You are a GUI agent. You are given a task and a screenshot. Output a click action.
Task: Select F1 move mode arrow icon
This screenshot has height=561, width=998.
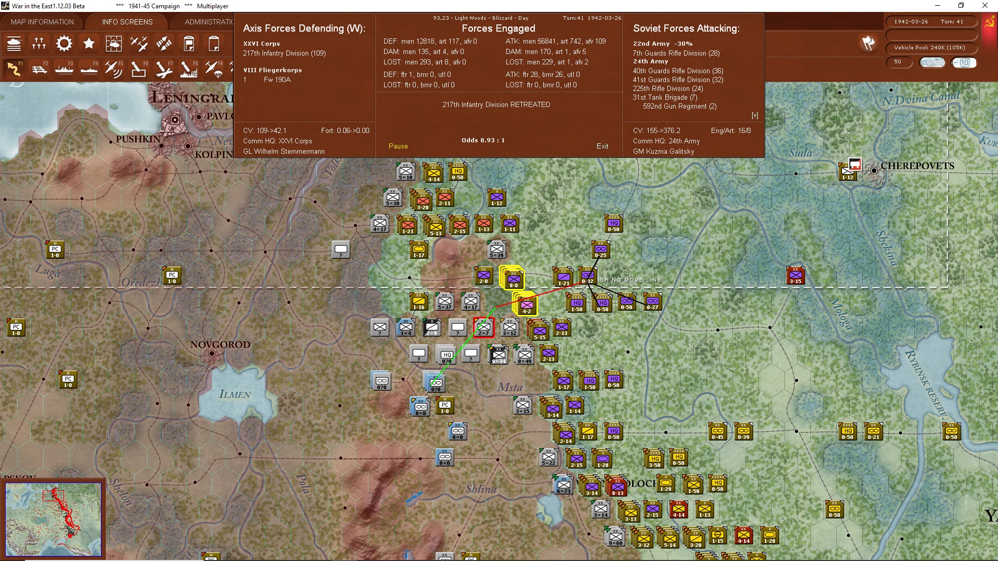(x=14, y=69)
